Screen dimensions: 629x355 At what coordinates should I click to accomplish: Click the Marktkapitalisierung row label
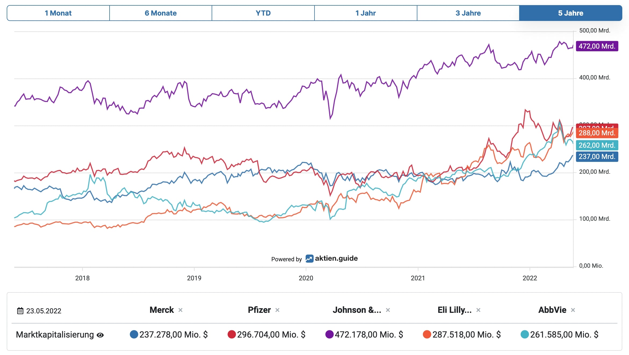click(55, 335)
